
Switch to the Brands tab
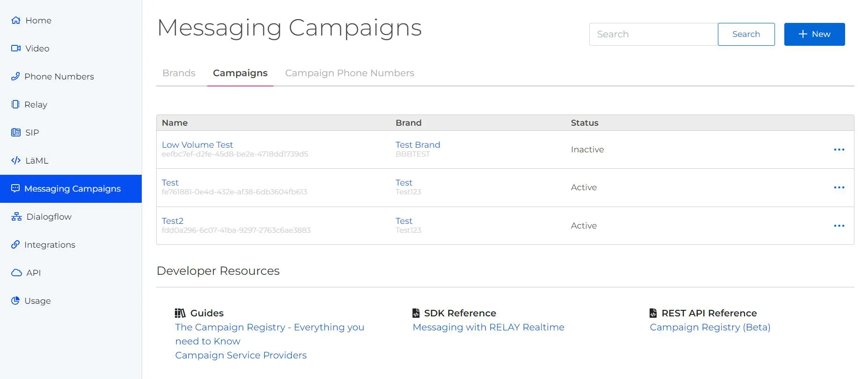[179, 73]
